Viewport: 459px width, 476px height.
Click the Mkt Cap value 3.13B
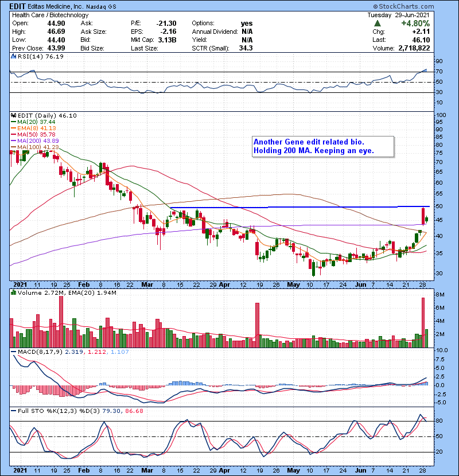click(x=167, y=40)
